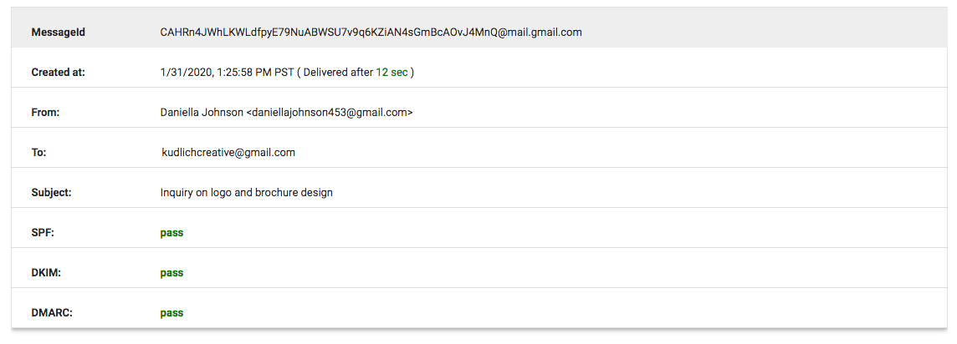This screenshot has height=344, width=957.
Task: Click the Subject label
Action: (x=51, y=193)
